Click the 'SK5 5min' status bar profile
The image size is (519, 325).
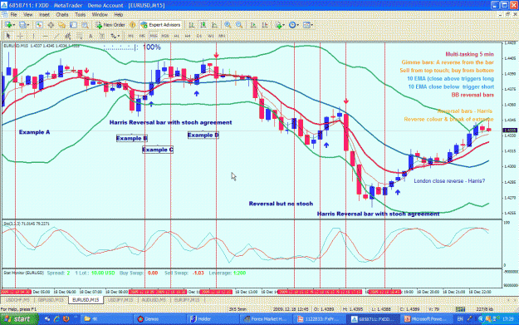coord(237,309)
